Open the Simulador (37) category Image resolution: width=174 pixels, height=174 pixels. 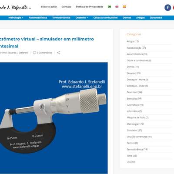[134, 130]
